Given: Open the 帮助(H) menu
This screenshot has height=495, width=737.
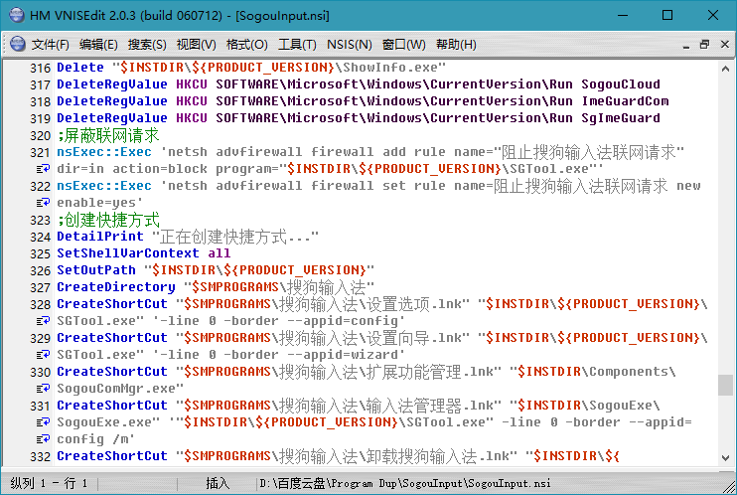Looking at the screenshot, I should point(456,45).
